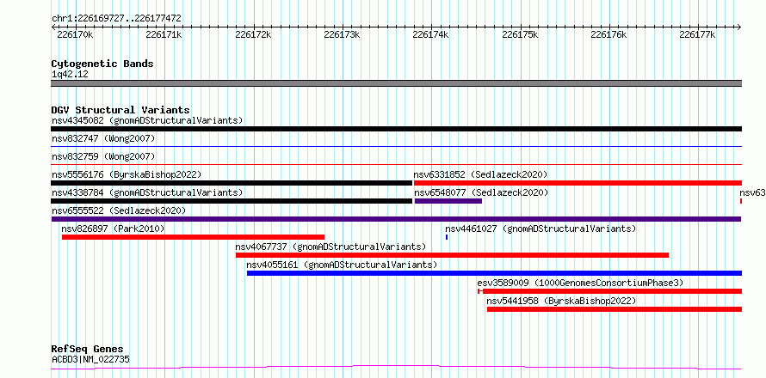Open the nsv4338784 gnomAD variant label
The height and width of the screenshot is (378, 766).
[x=147, y=192]
